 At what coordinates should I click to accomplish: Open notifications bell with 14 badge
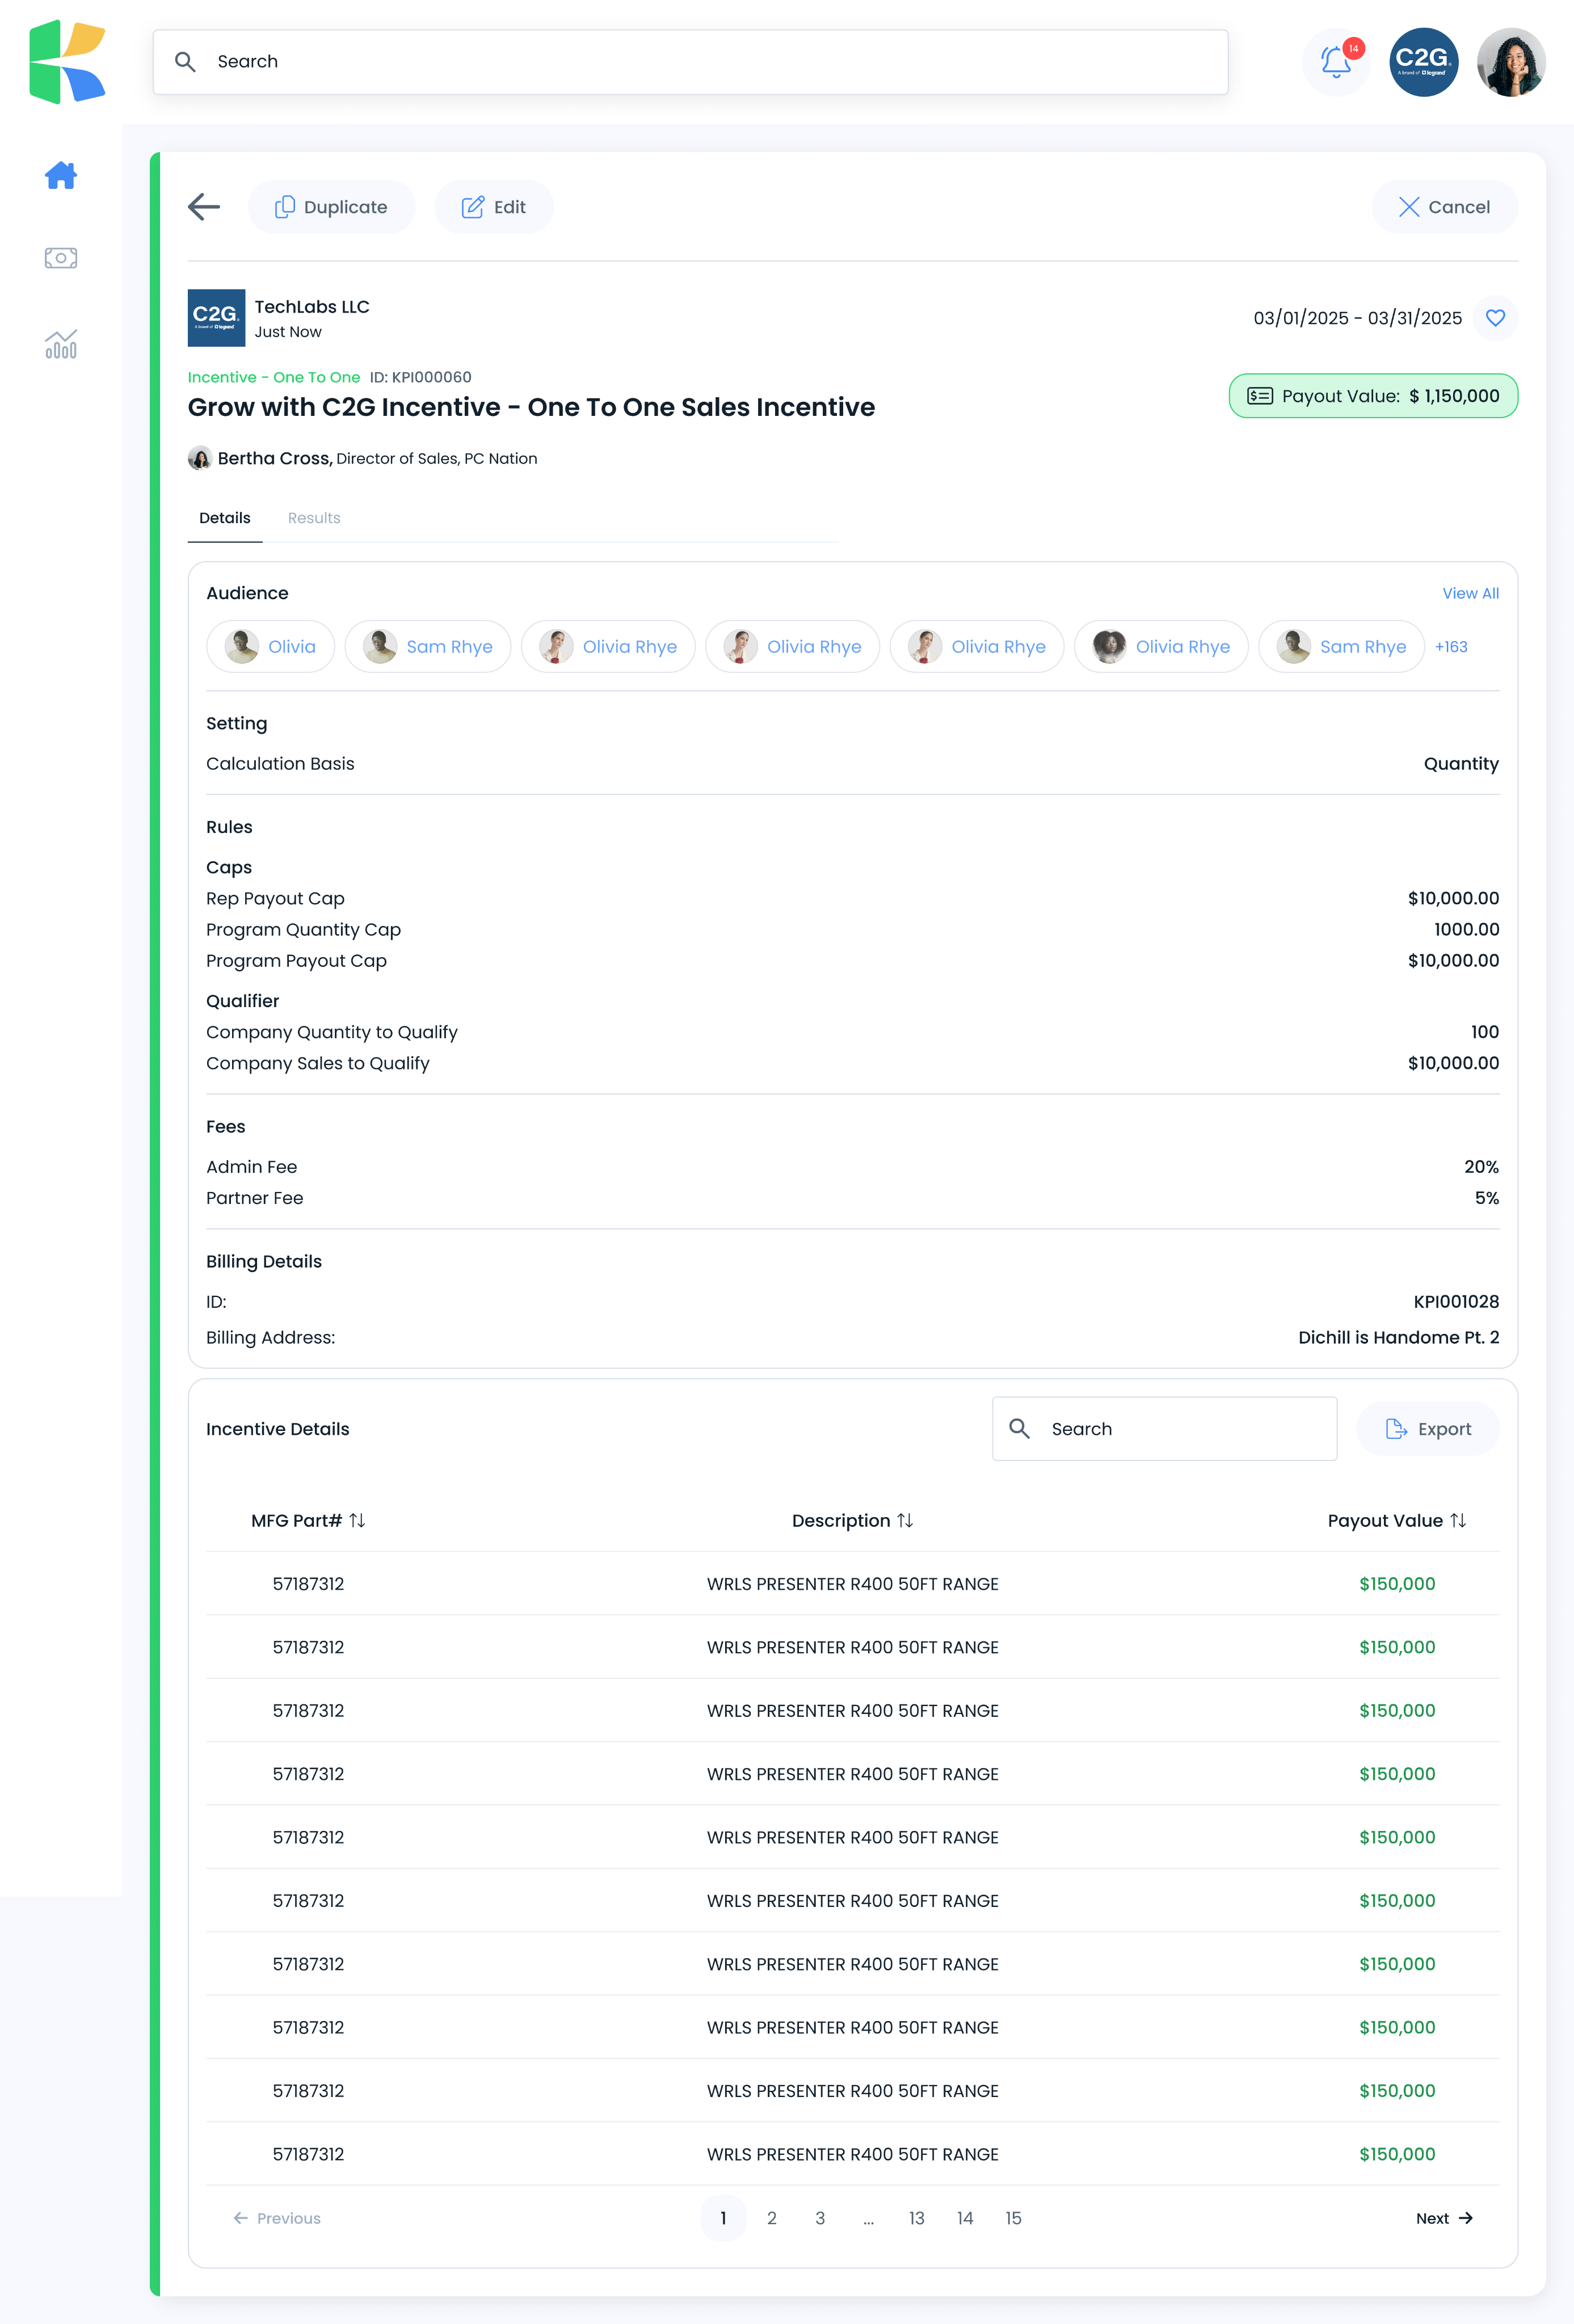pos(1337,62)
